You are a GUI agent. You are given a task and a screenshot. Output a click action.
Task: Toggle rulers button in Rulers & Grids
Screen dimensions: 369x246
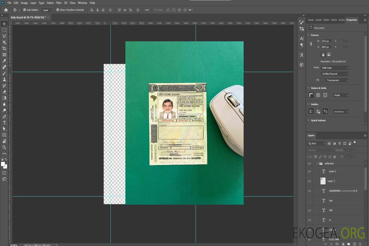[x=311, y=95]
